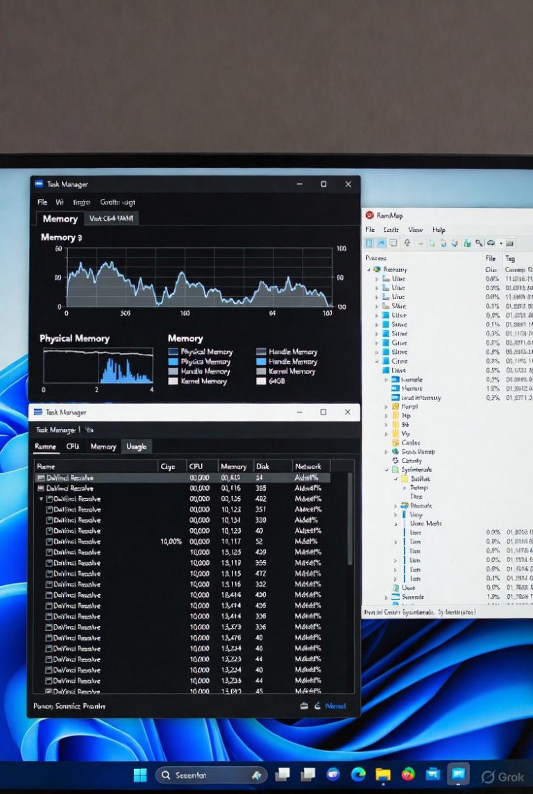Tick checkbox of DaVinci Resolve row with disk 392
Screen dimensions: 533x794
[49, 584]
